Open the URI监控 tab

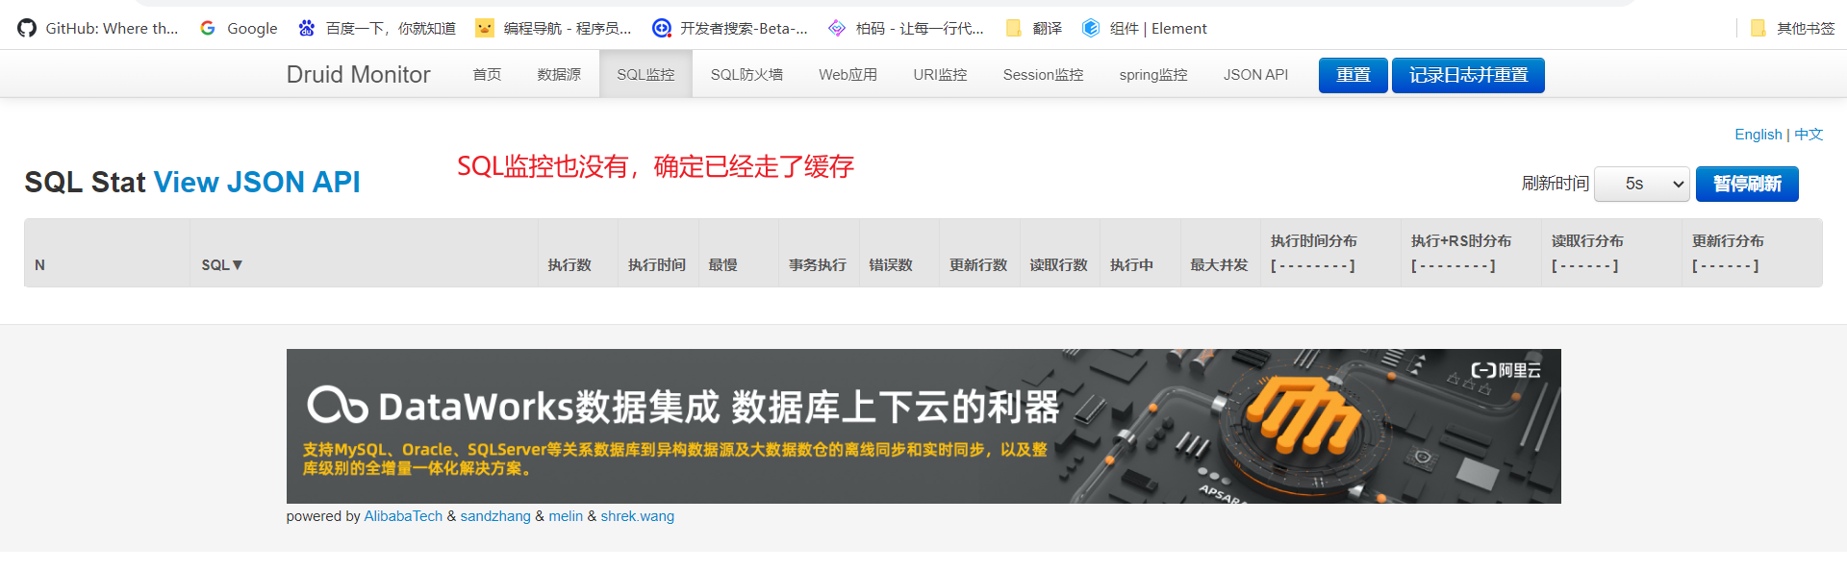coord(940,74)
